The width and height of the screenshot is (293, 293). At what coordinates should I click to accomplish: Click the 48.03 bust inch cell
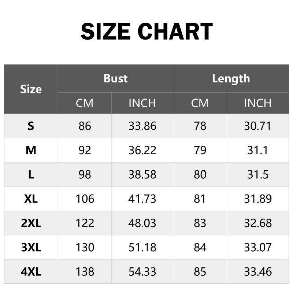coord(142,223)
